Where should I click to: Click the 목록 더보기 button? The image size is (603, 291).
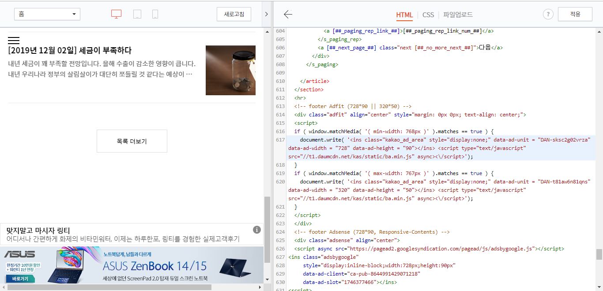pos(132,141)
